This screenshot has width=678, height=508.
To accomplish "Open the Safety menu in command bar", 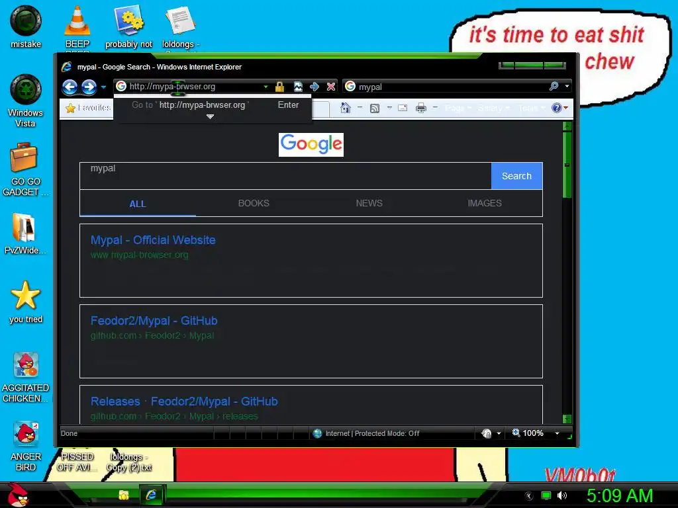I will pyautogui.click(x=494, y=108).
